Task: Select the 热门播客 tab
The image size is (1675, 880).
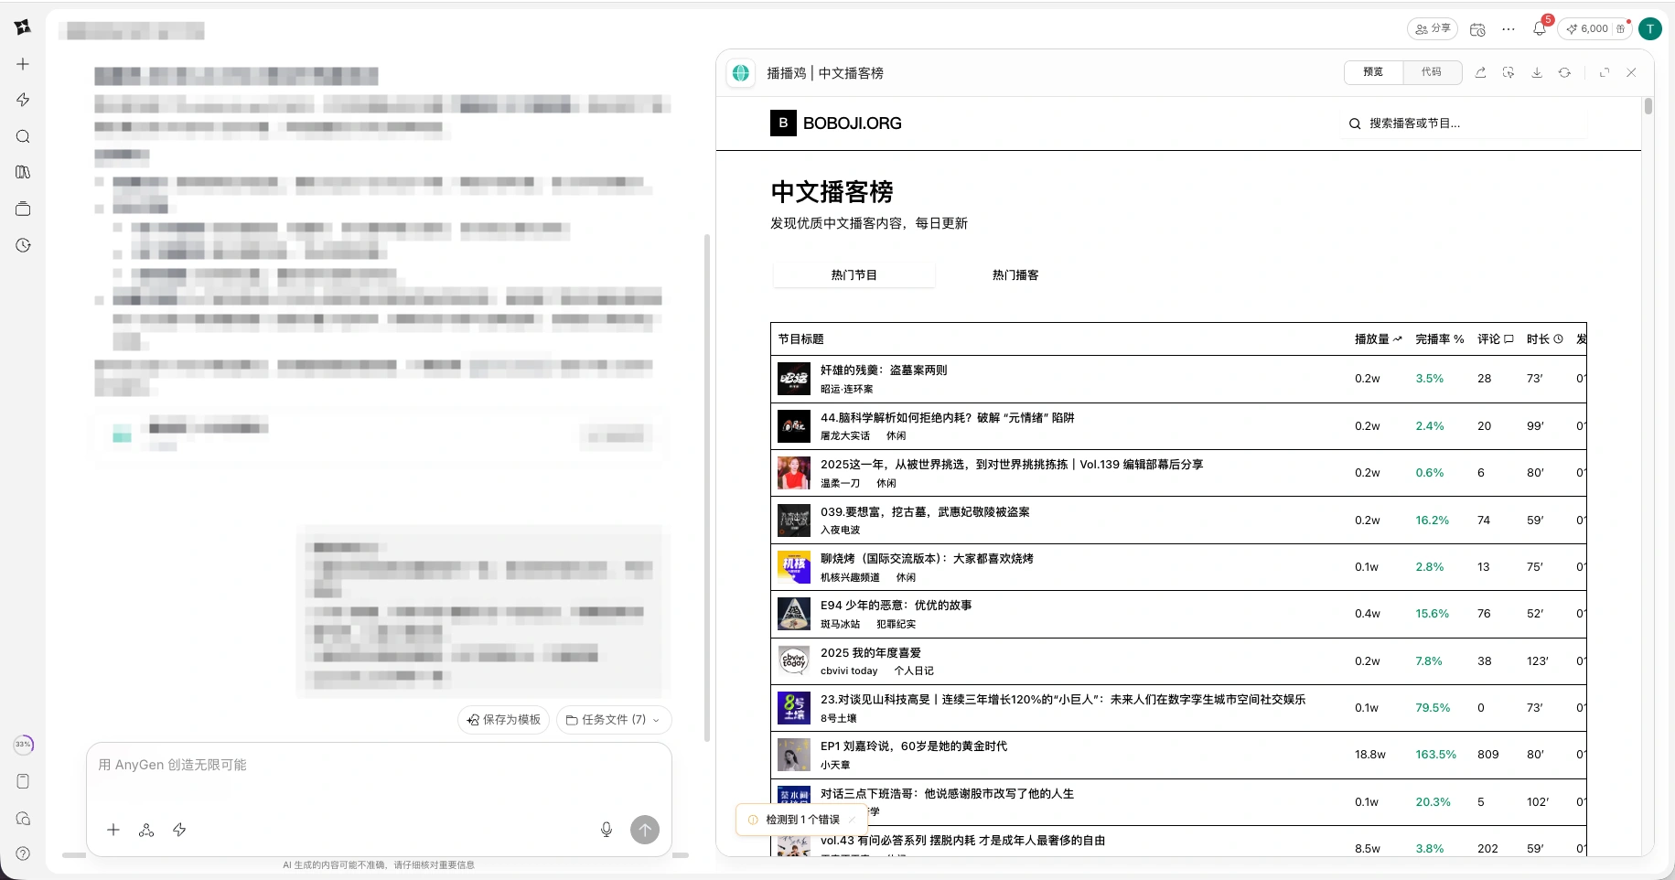Action: (1015, 275)
